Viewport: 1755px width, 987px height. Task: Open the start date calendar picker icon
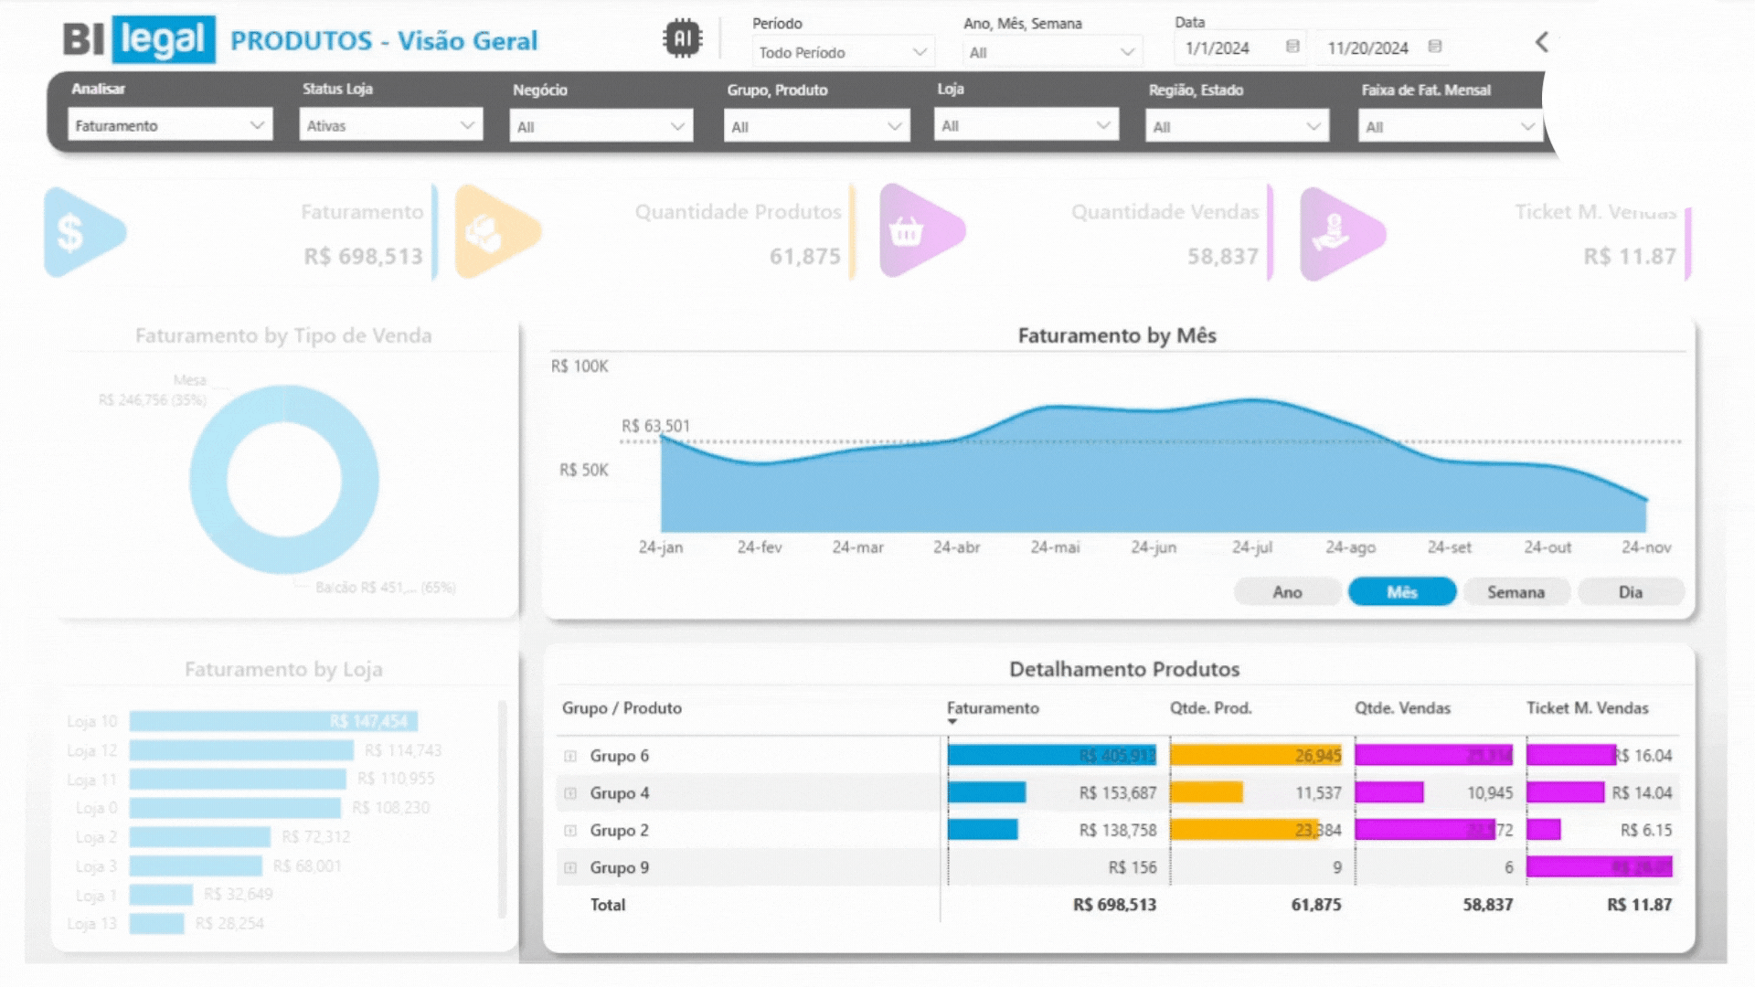(1292, 47)
